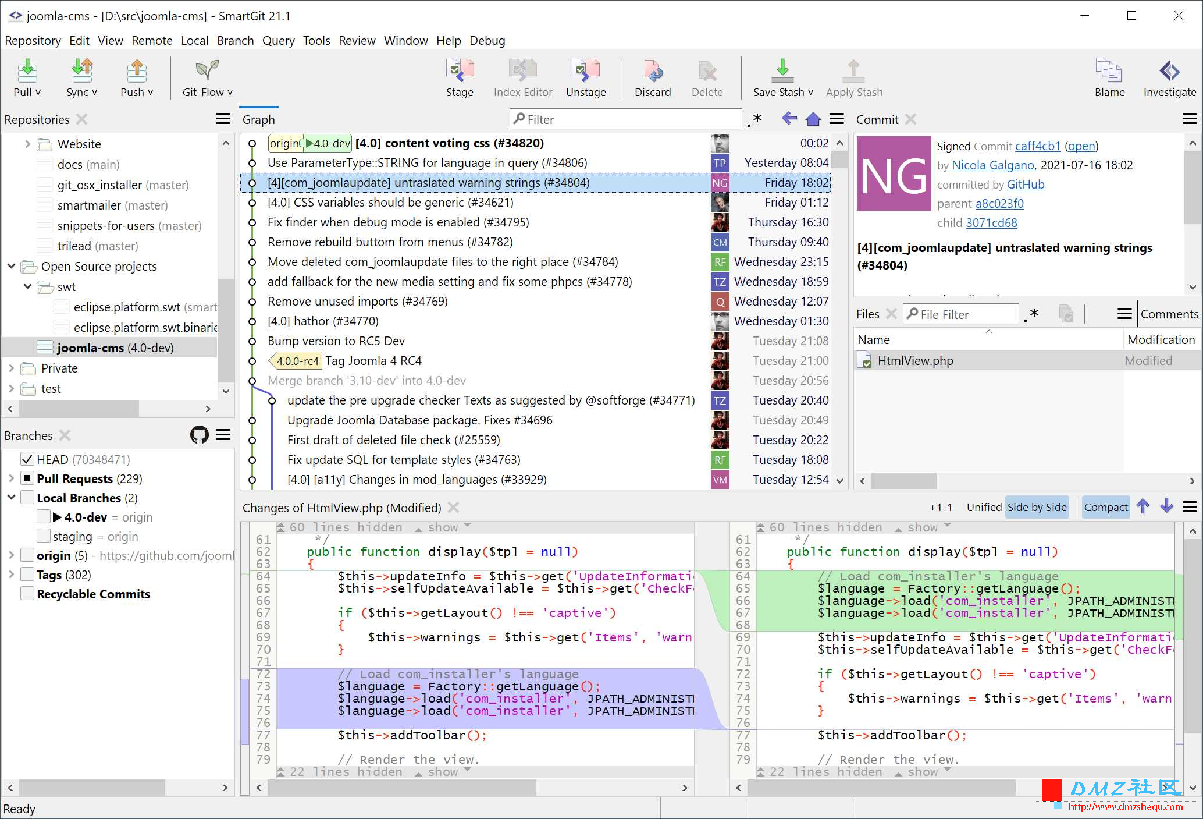
Task: Open the Repository menu
Action: 33,41
